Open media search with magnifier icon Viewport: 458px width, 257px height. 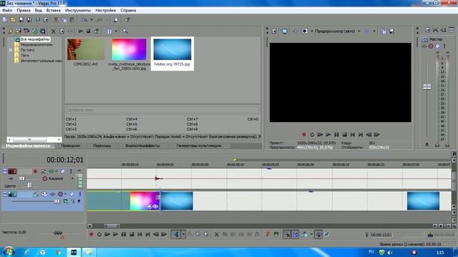tap(125, 31)
